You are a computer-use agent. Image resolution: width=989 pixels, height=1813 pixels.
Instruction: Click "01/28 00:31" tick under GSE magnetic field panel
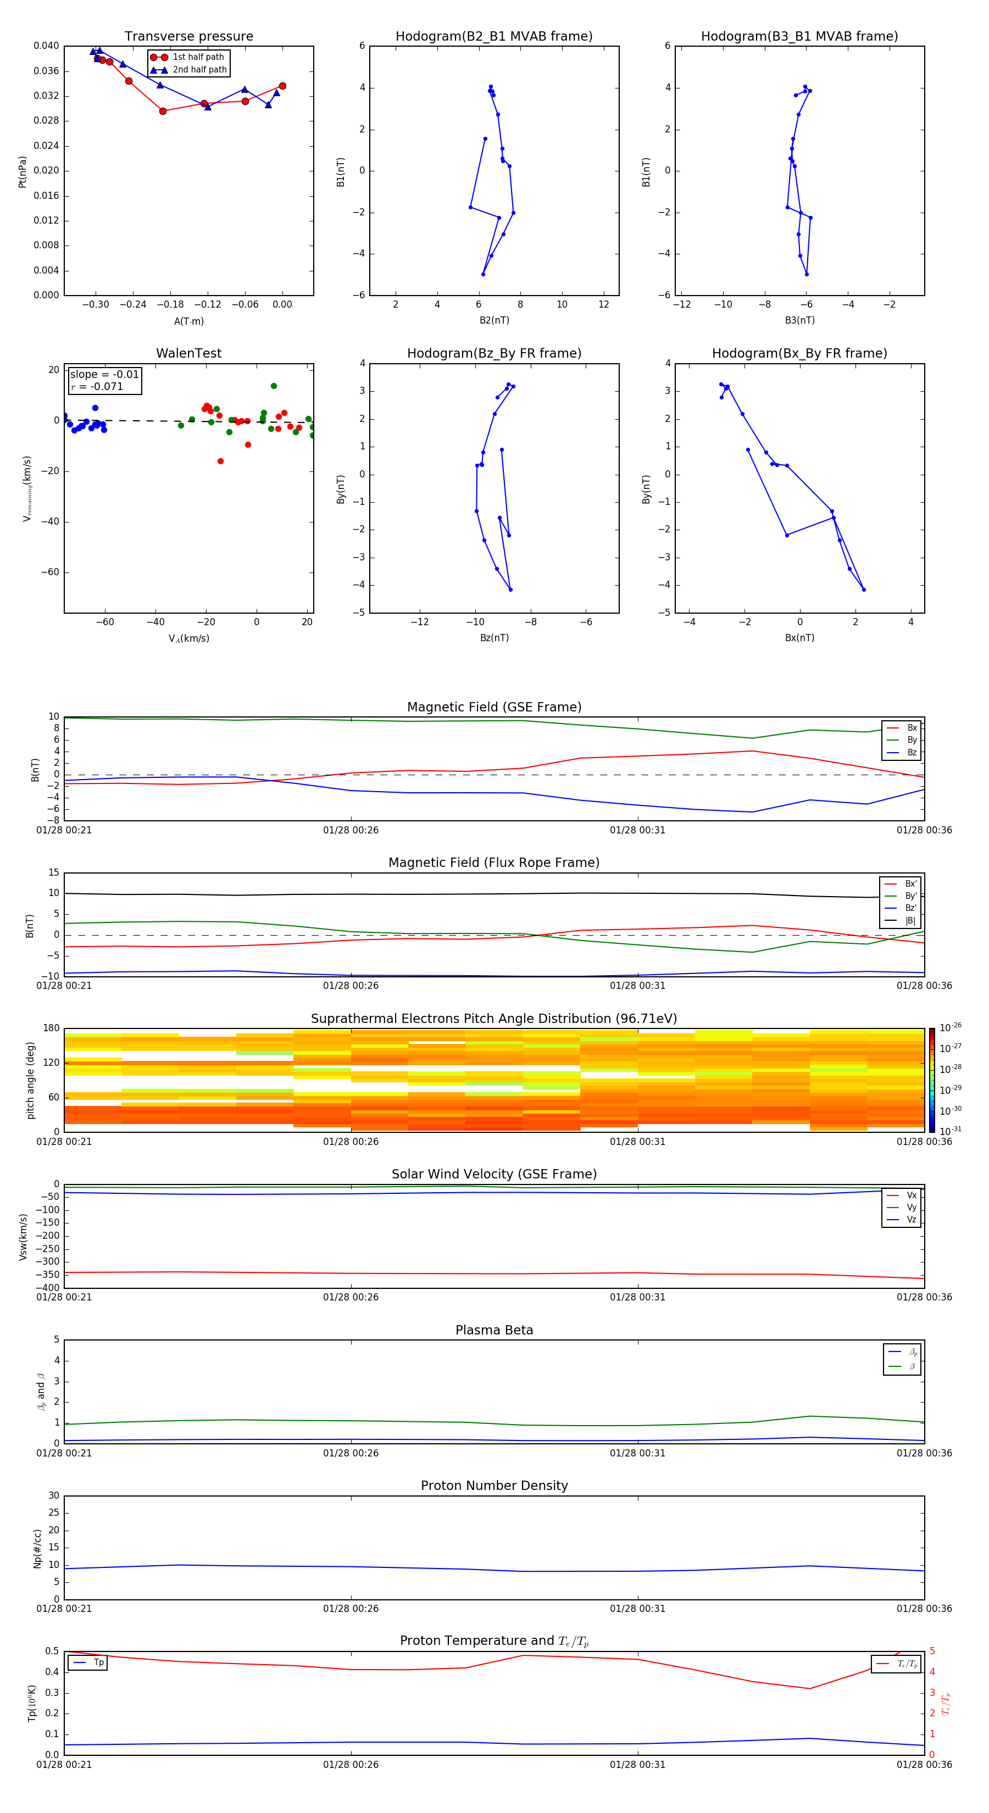tap(637, 830)
